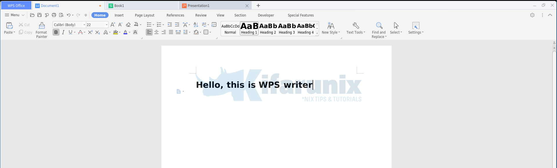
Task: Apply superscript formatting
Action: (x=90, y=32)
